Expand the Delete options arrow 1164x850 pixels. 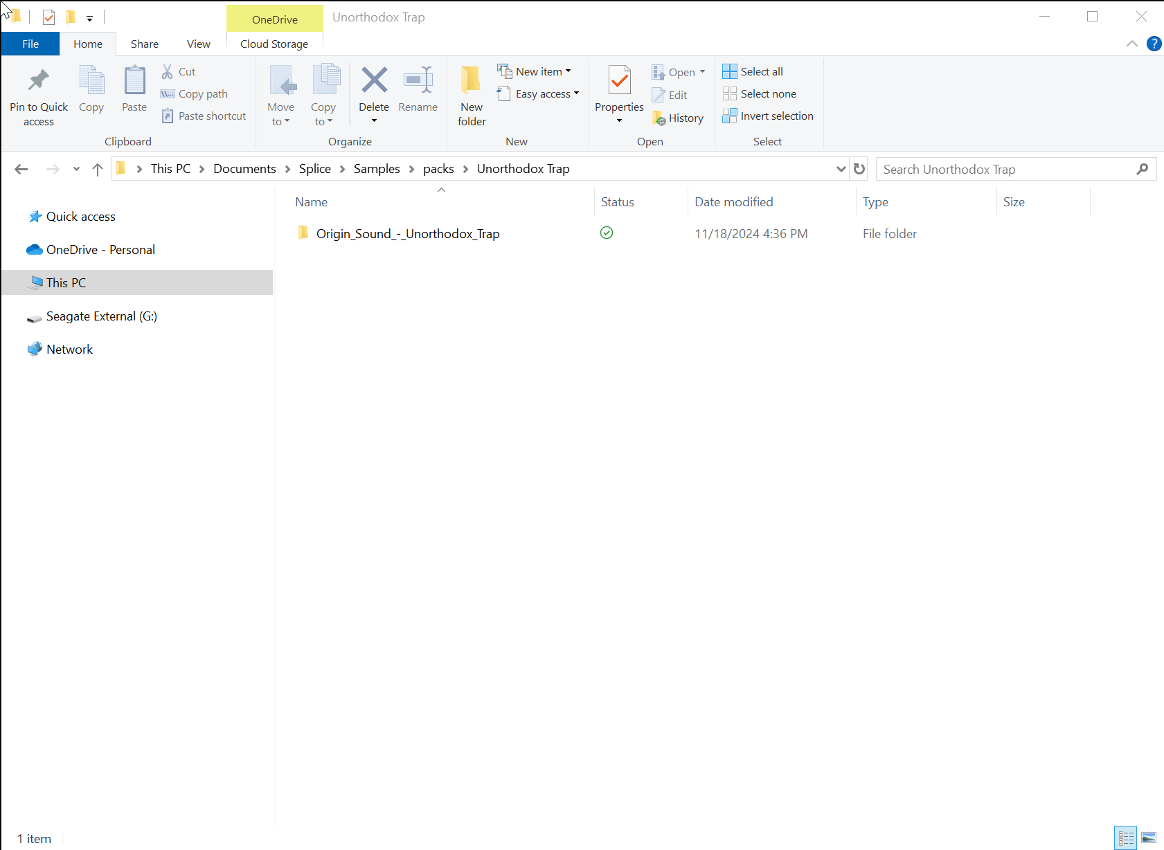click(x=374, y=121)
